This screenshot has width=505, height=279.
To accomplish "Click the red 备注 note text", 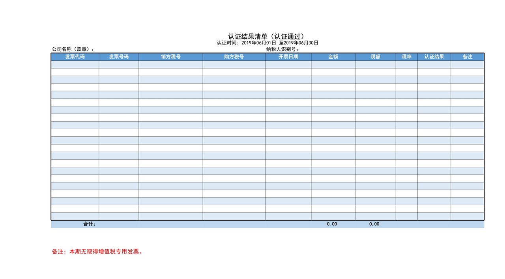I will (97, 251).
